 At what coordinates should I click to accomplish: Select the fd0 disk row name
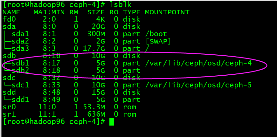[x=9, y=19]
